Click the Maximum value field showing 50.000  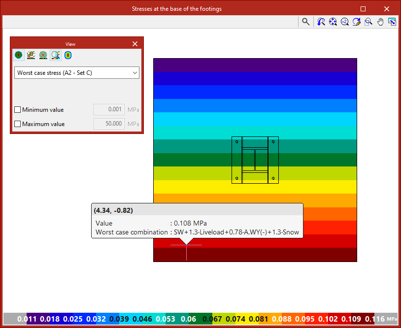pos(109,124)
